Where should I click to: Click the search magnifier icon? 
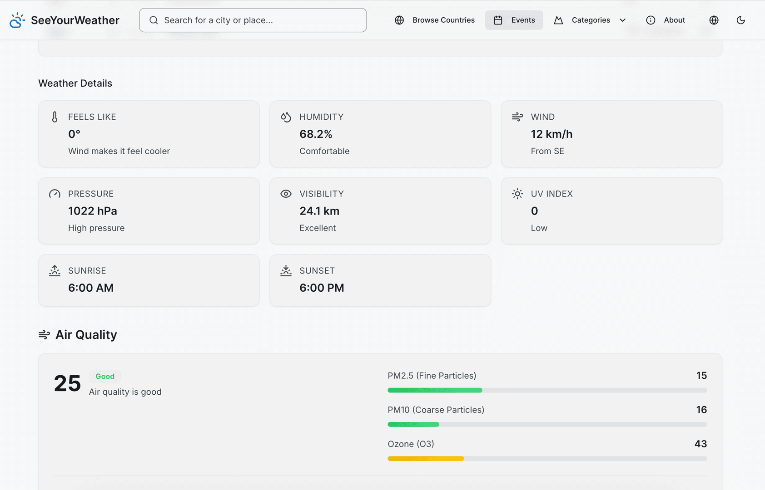(x=154, y=20)
